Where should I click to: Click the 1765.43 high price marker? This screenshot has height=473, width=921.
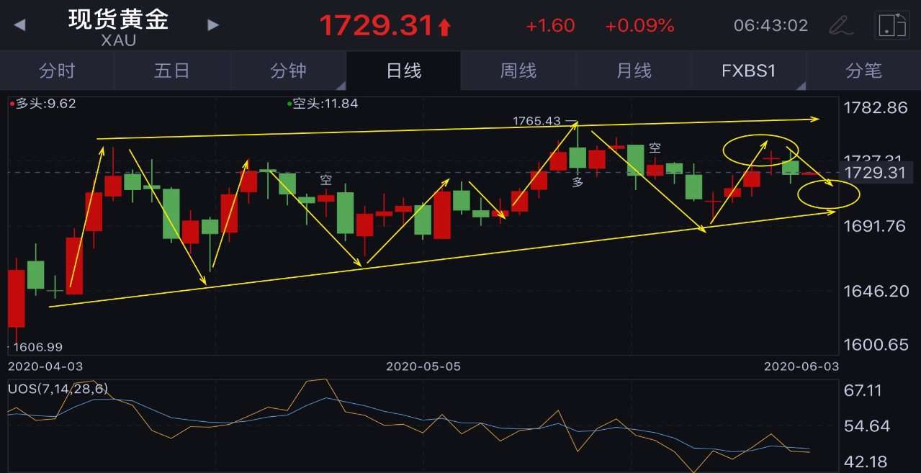pyautogui.click(x=536, y=121)
